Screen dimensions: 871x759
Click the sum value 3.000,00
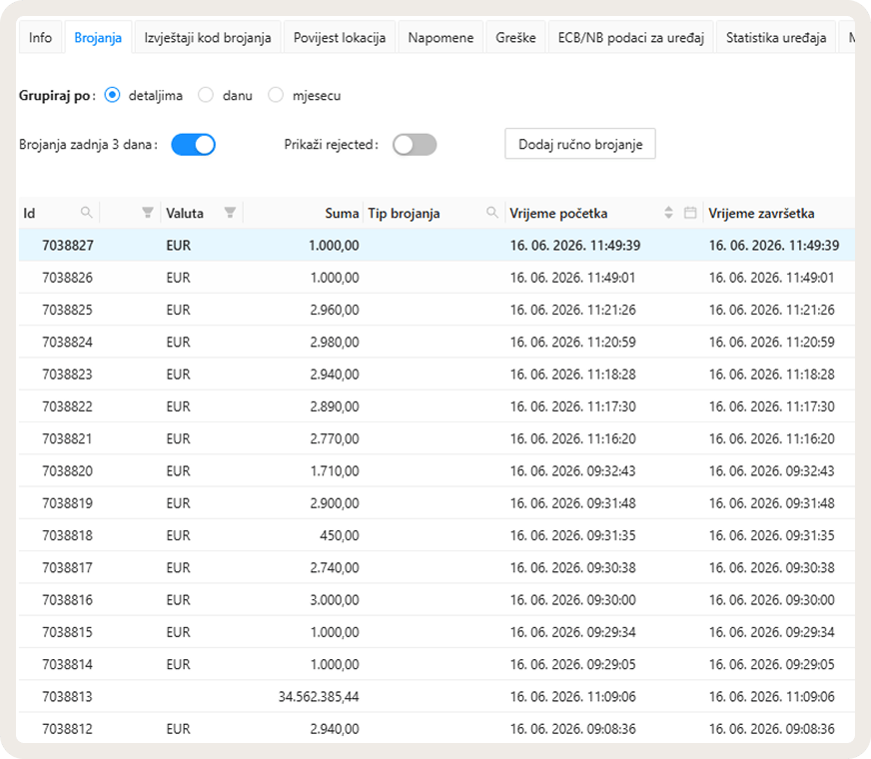pyautogui.click(x=335, y=599)
